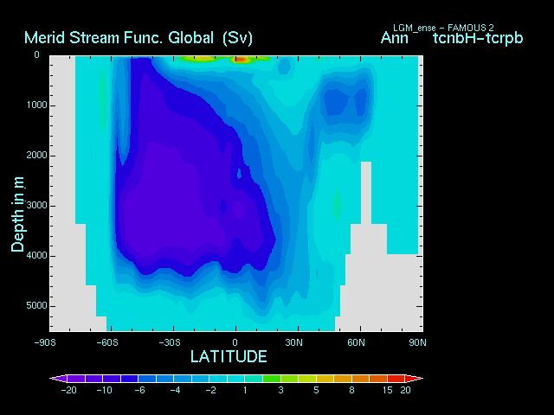Image resolution: width=554 pixels, height=415 pixels.
Task: Click the tall grey land column near 60N
Action: point(366,193)
